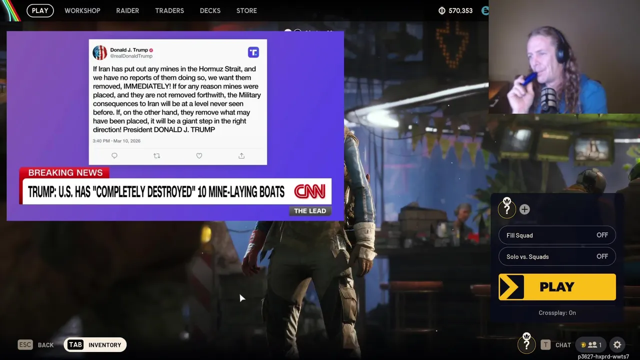The image size is (640, 360).
Task: Click the verified badge next to Donald J. Trump
Action: click(x=151, y=50)
